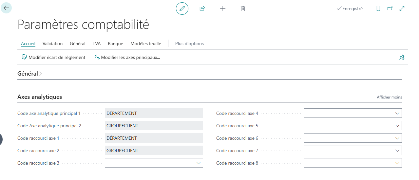Click the pencil edit icon
419x180 pixels.
coord(182,9)
